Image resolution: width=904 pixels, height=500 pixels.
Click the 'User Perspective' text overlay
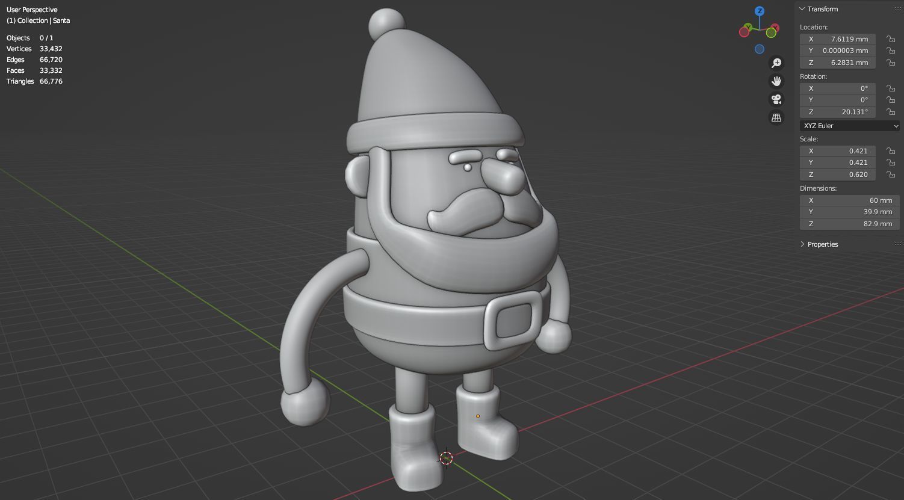click(x=32, y=10)
